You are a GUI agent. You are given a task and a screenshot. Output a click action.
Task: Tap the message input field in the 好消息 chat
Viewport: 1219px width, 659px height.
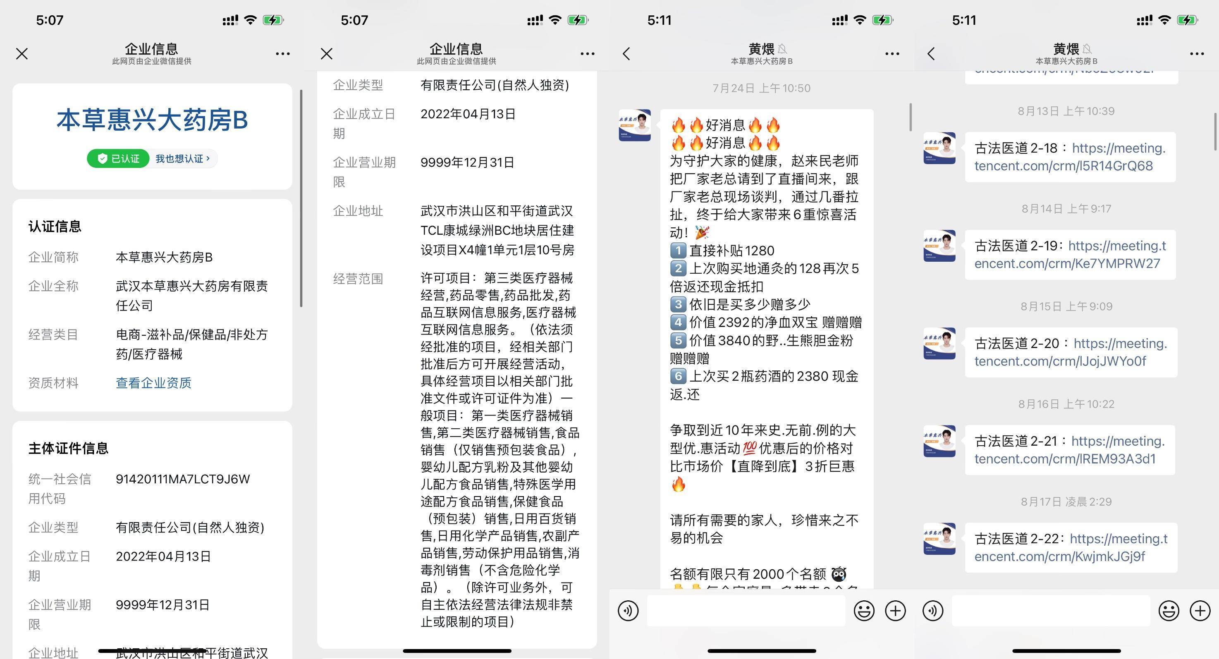pyautogui.click(x=746, y=610)
